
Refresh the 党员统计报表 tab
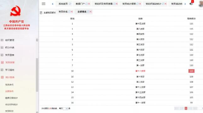[x=138, y=4]
